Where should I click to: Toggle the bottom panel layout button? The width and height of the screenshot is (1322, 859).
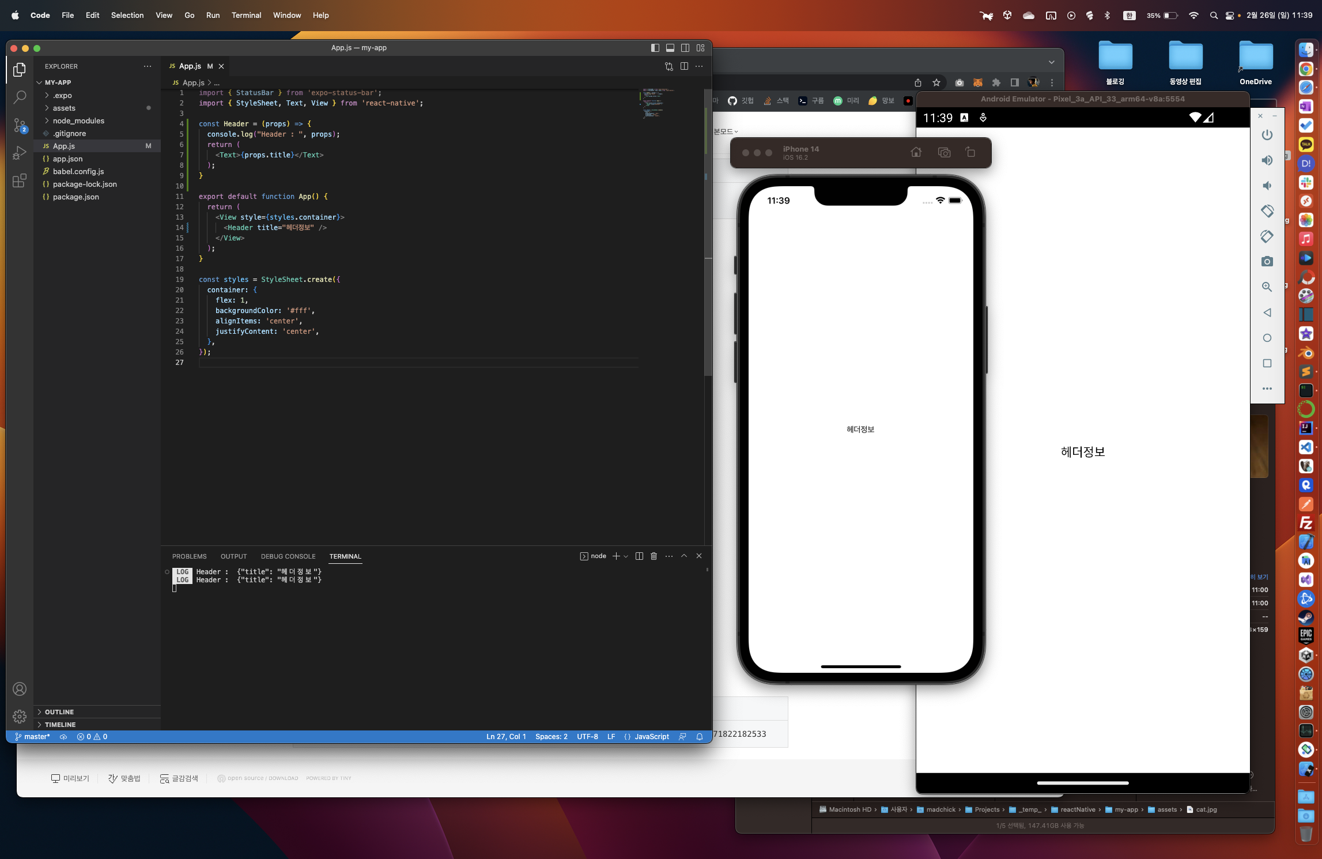(670, 48)
